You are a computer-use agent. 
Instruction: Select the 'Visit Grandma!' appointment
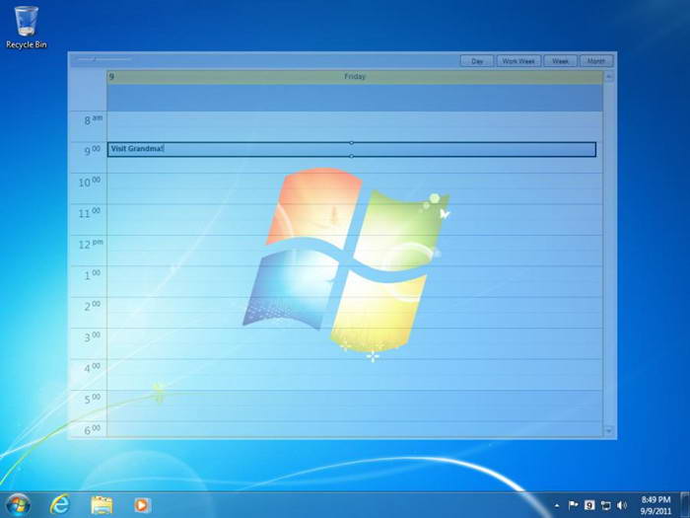pos(352,149)
